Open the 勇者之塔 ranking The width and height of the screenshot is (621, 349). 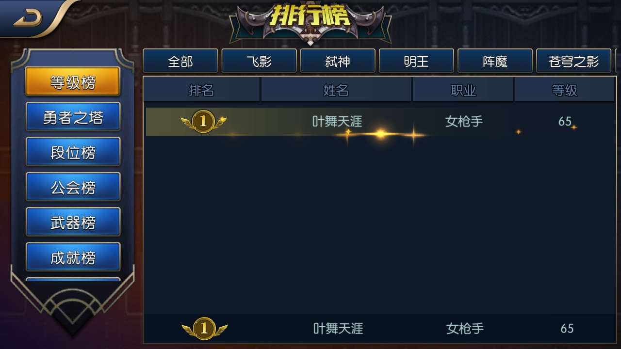(73, 117)
